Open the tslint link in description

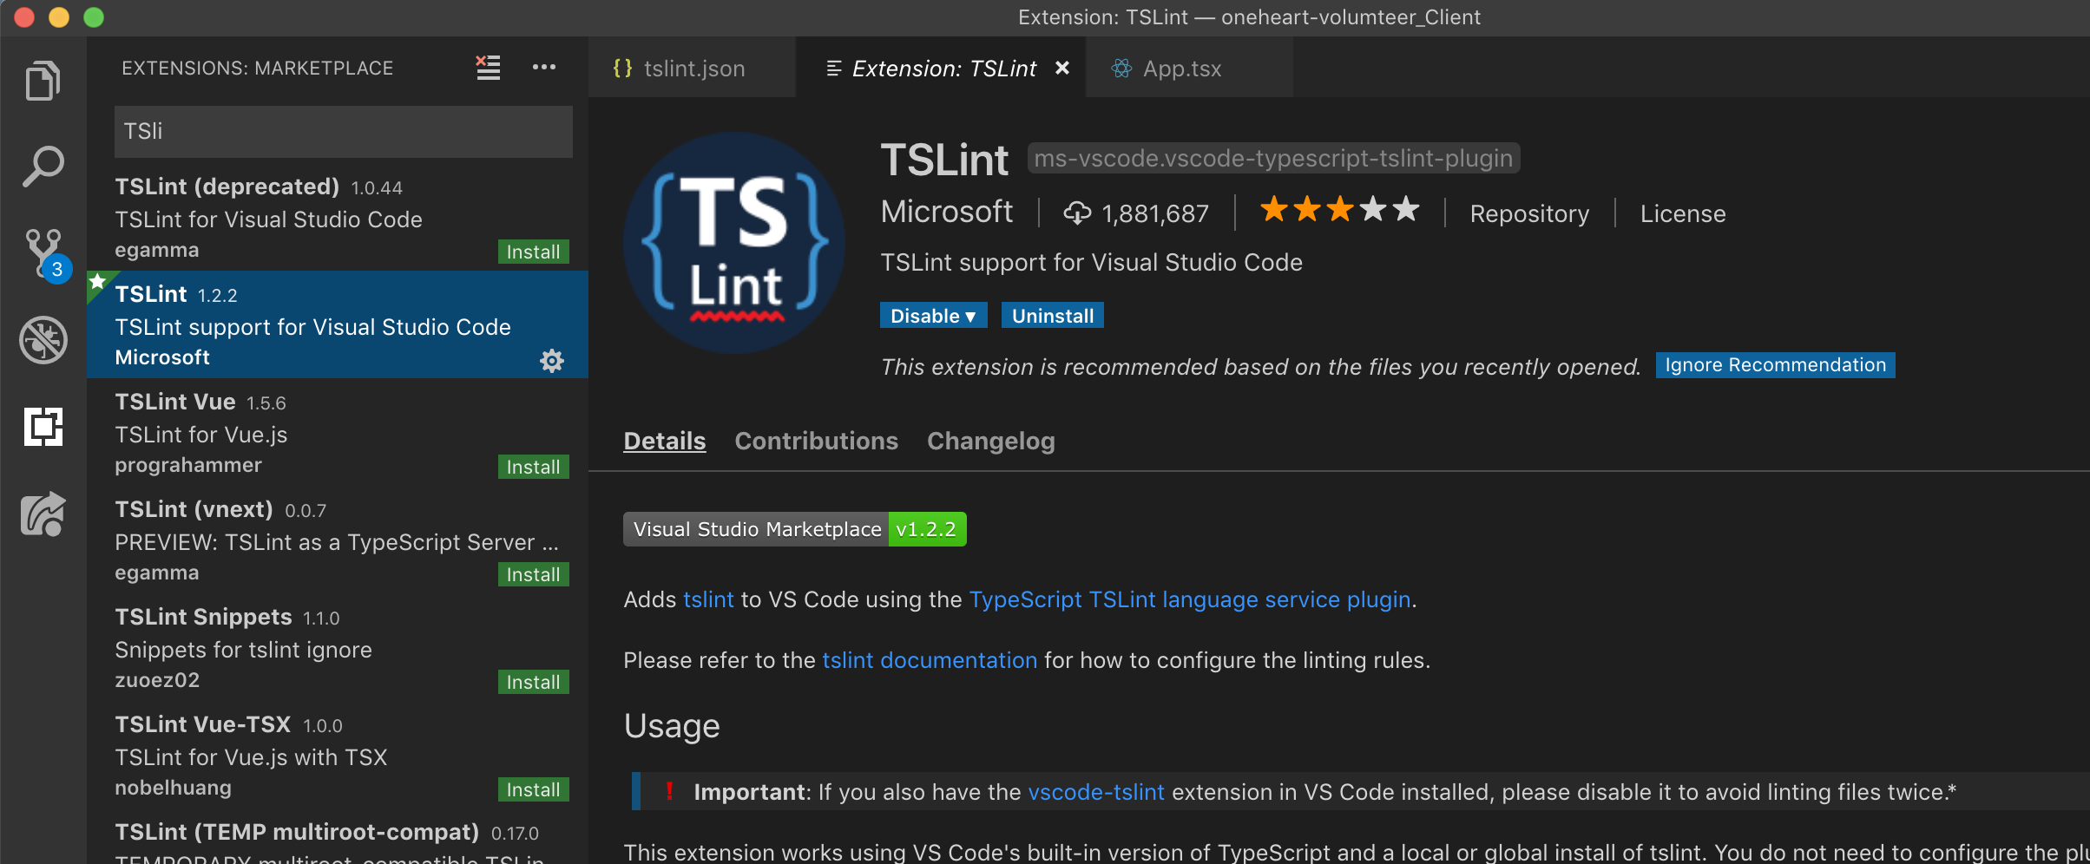click(x=708, y=599)
